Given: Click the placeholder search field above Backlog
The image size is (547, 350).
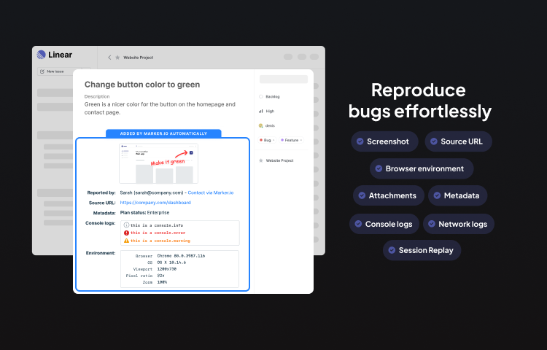Looking at the screenshot, I should click(284, 79).
